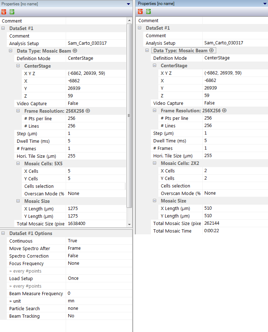268x332 pixels.
Task: Select the Spectro Correction False value
Action: (96, 256)
